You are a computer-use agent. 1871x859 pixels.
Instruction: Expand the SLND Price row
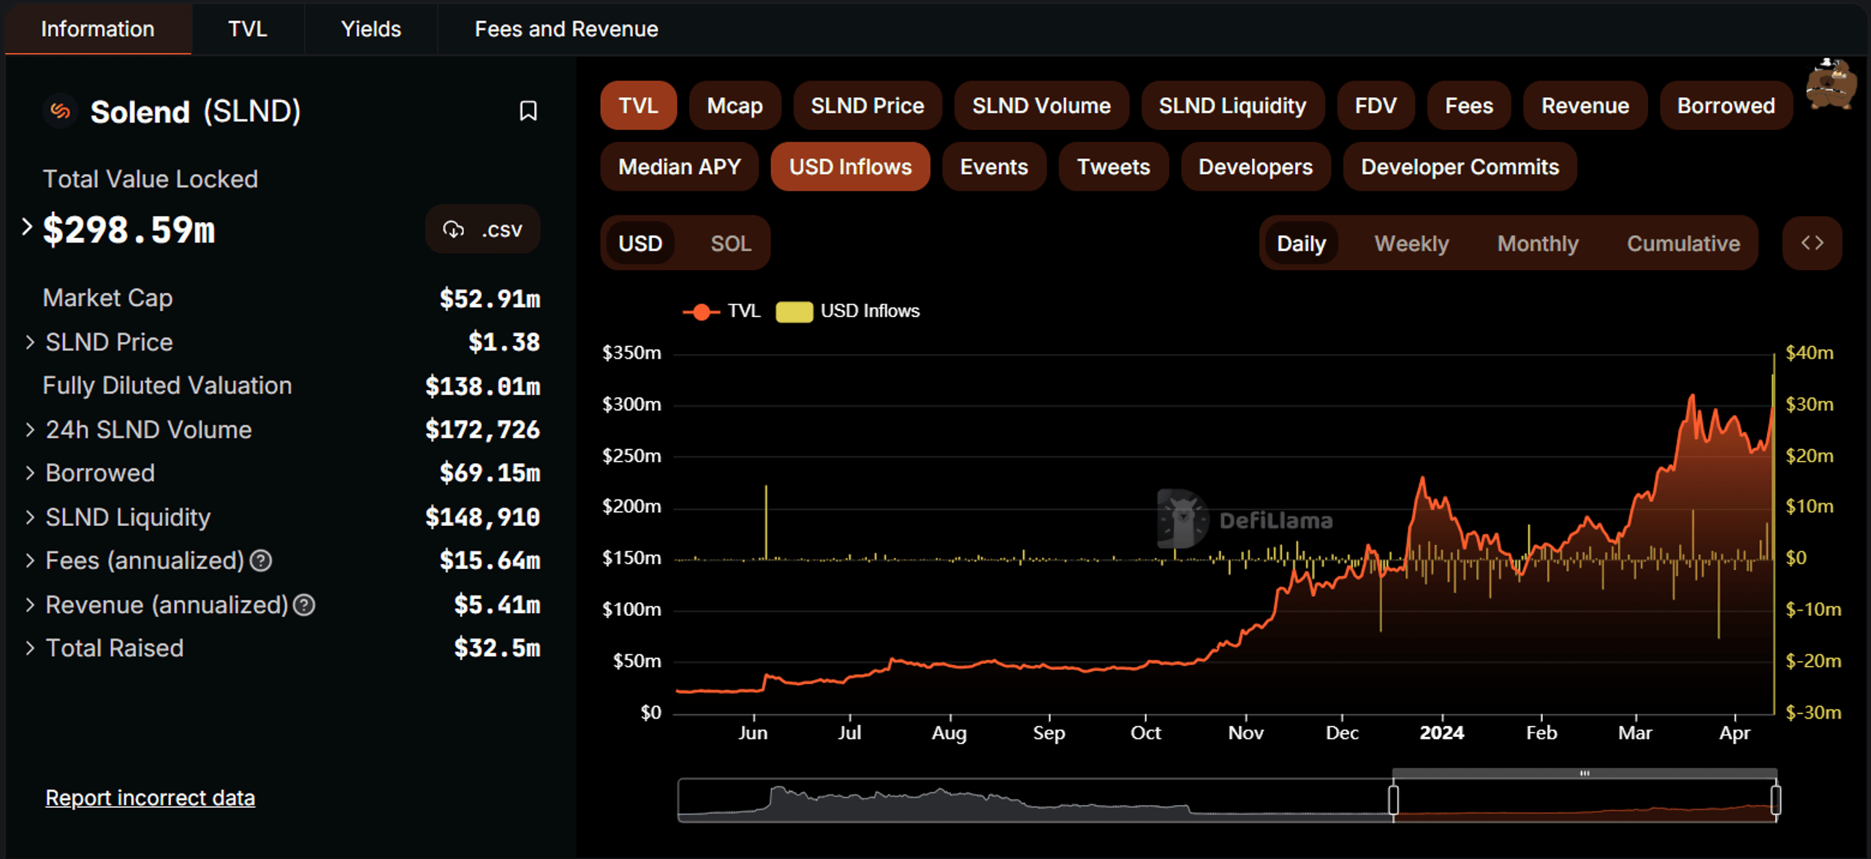tap(30, 343)
